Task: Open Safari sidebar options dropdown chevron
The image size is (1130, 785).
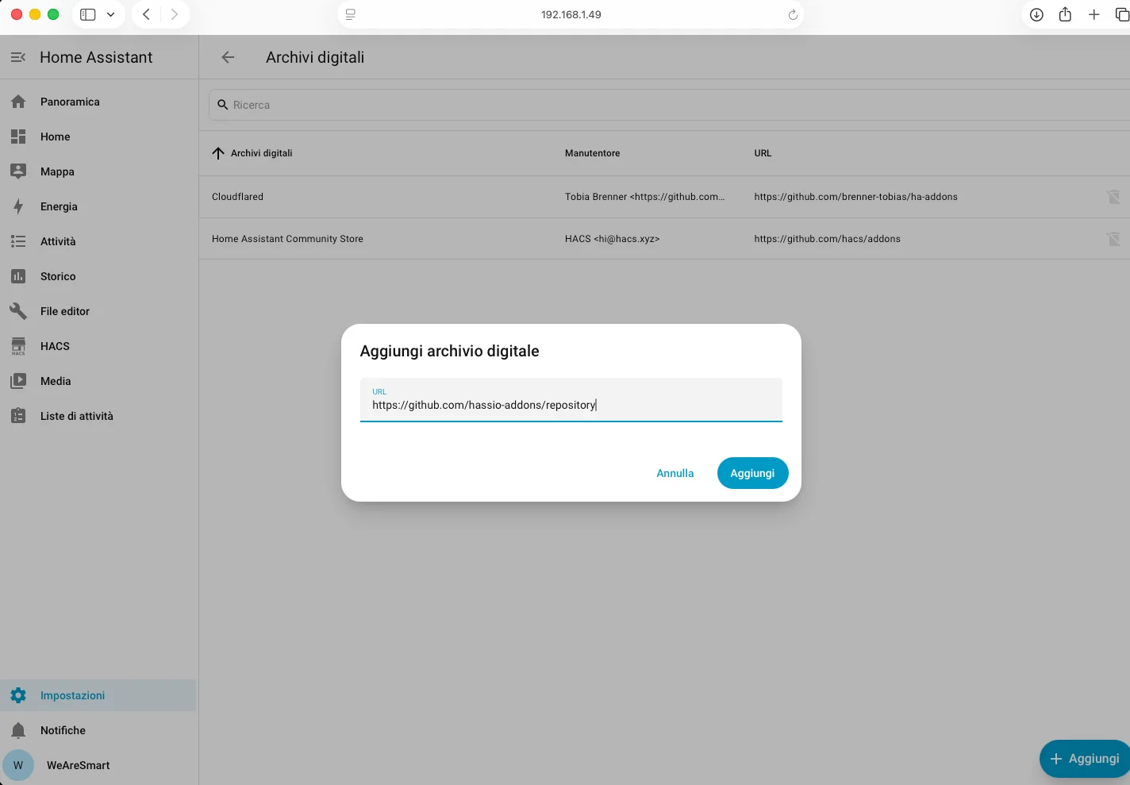Action: point(110,14)
